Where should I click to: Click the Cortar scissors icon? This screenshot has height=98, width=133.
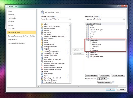pos(42,57)
